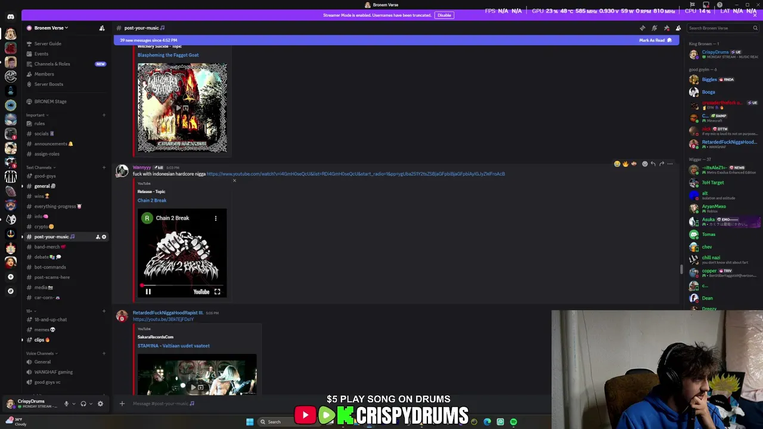Open the three-dot menu in Chain 2 Break player
Viewport: 763px width, 429px height.
[x=216, y=218]
